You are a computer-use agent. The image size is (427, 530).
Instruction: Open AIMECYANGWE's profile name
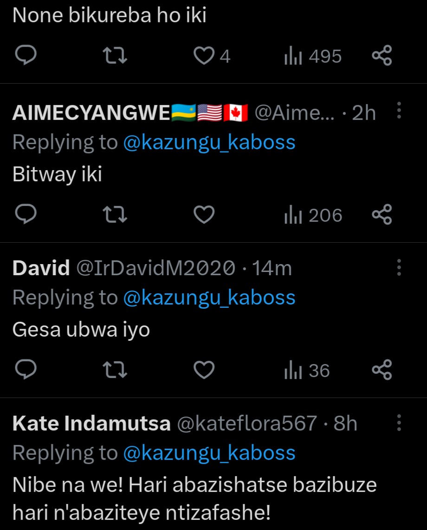click(x=91, y=113)
